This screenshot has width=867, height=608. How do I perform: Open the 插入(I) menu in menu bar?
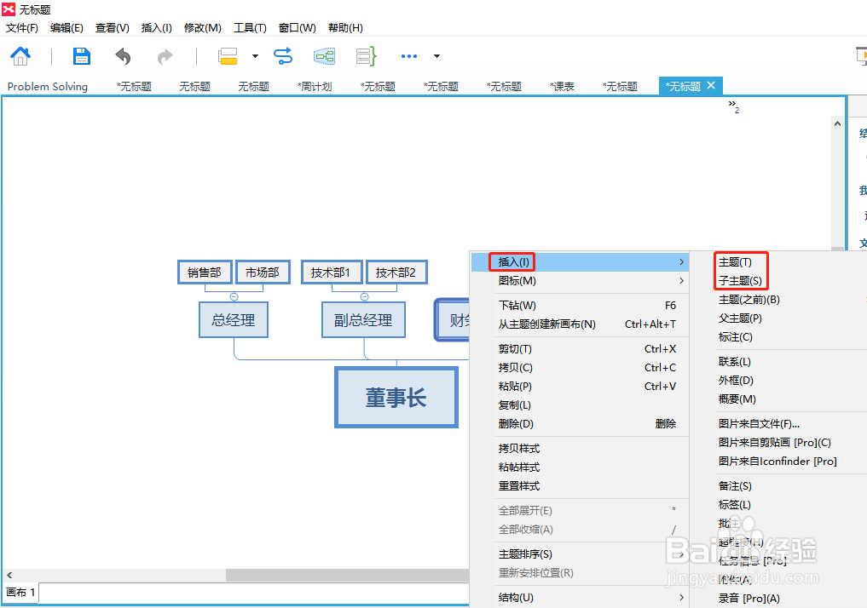coord(157,27)
